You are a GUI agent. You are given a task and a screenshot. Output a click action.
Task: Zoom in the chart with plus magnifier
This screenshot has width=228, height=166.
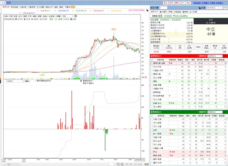click(x=122, y=164)
